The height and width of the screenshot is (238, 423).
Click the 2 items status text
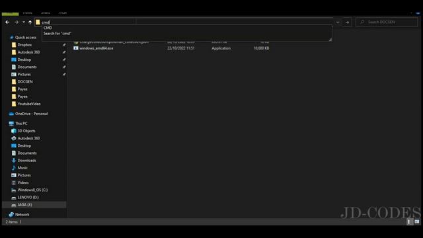(12, 222)
